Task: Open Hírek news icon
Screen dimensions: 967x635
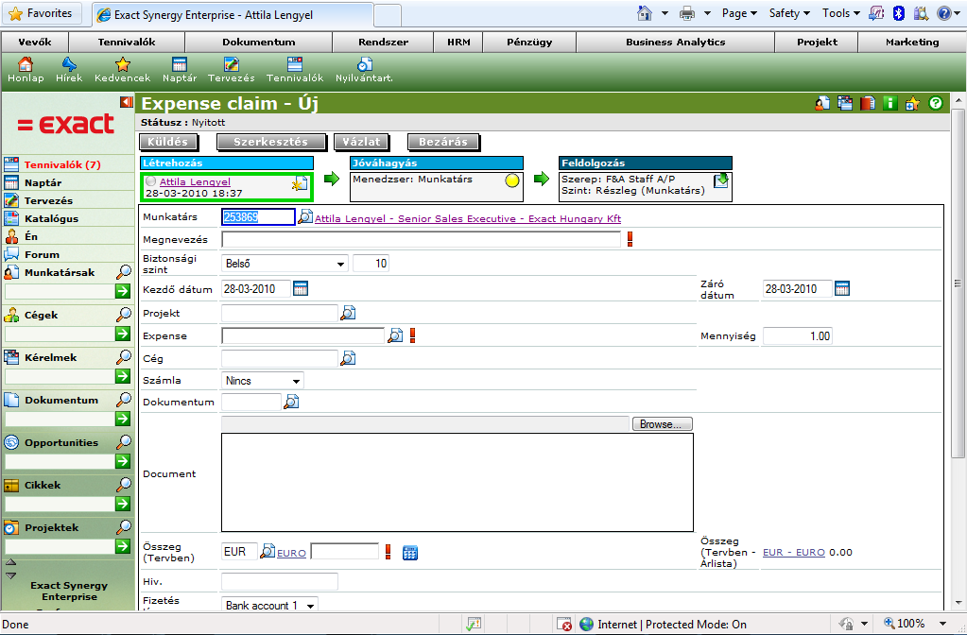Action: tap(69, 64)
